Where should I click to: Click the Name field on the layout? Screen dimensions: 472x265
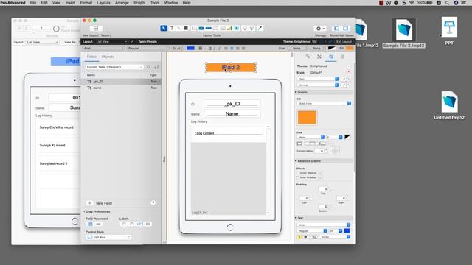232,114
